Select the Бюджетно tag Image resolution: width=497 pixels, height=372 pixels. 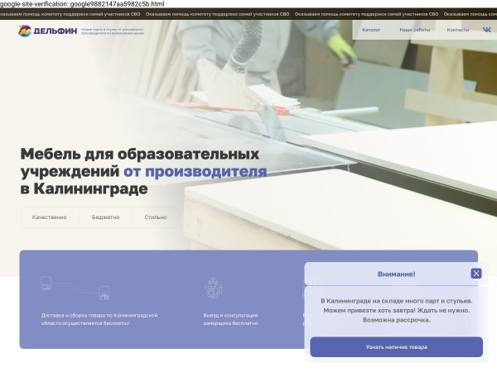tap(105, 217)
